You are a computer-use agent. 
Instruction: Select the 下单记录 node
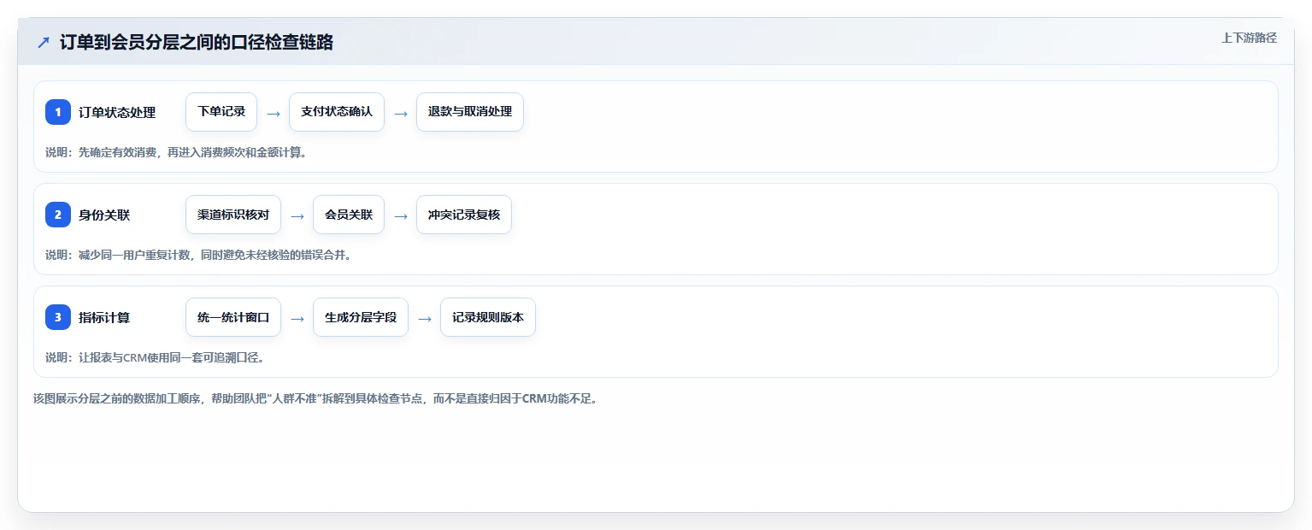(221, 112)
